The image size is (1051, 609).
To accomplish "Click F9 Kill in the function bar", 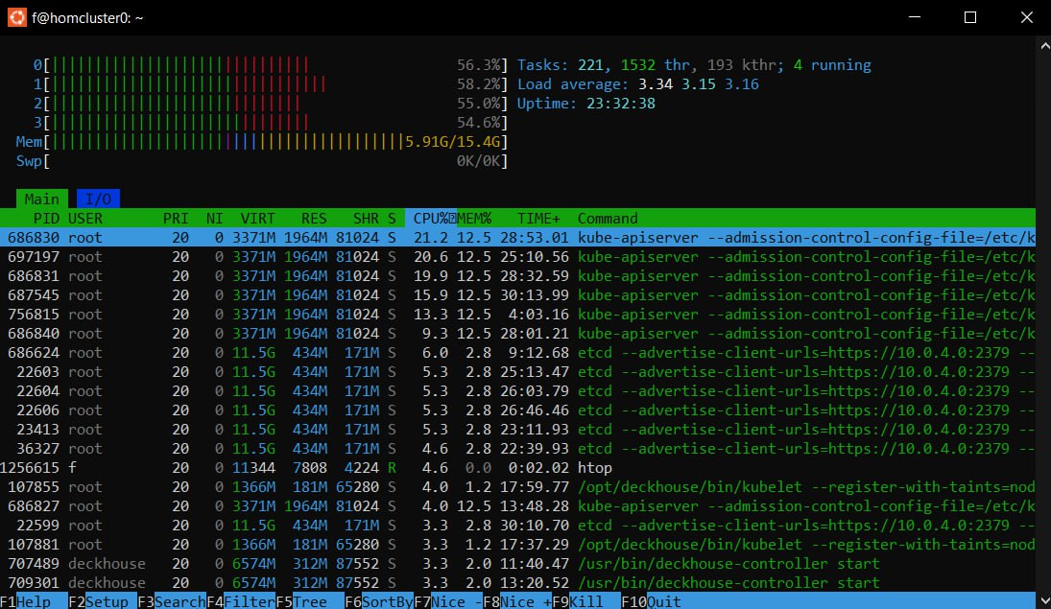I will tap(585, 601).
